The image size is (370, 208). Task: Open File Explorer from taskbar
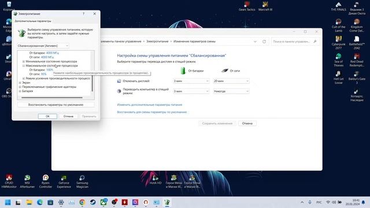click(x=29, y=202)
